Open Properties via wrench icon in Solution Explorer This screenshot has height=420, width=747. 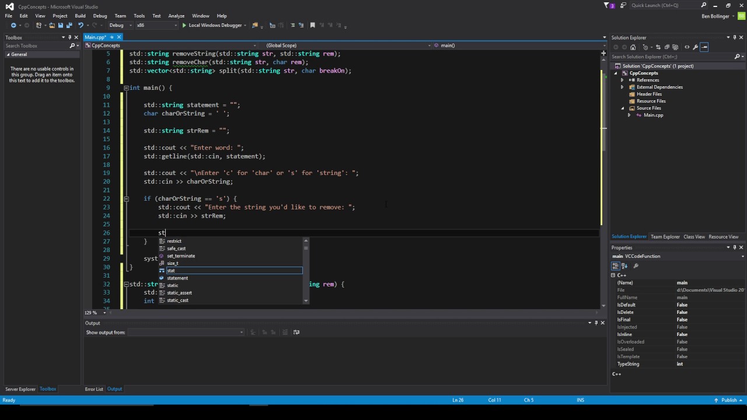click(695, 47)
